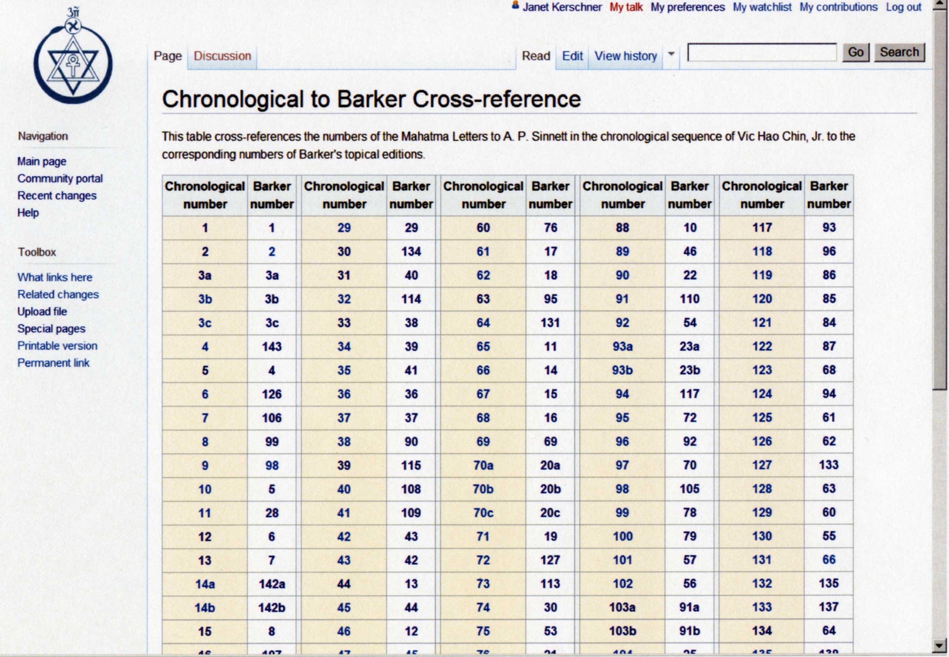Focus the wiki search input field
The width and height of the screenshot is (949, 657).
point(762,53)
